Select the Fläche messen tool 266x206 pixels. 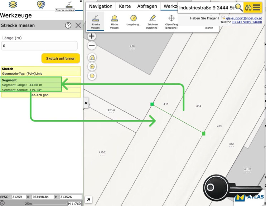coord(114,21)
